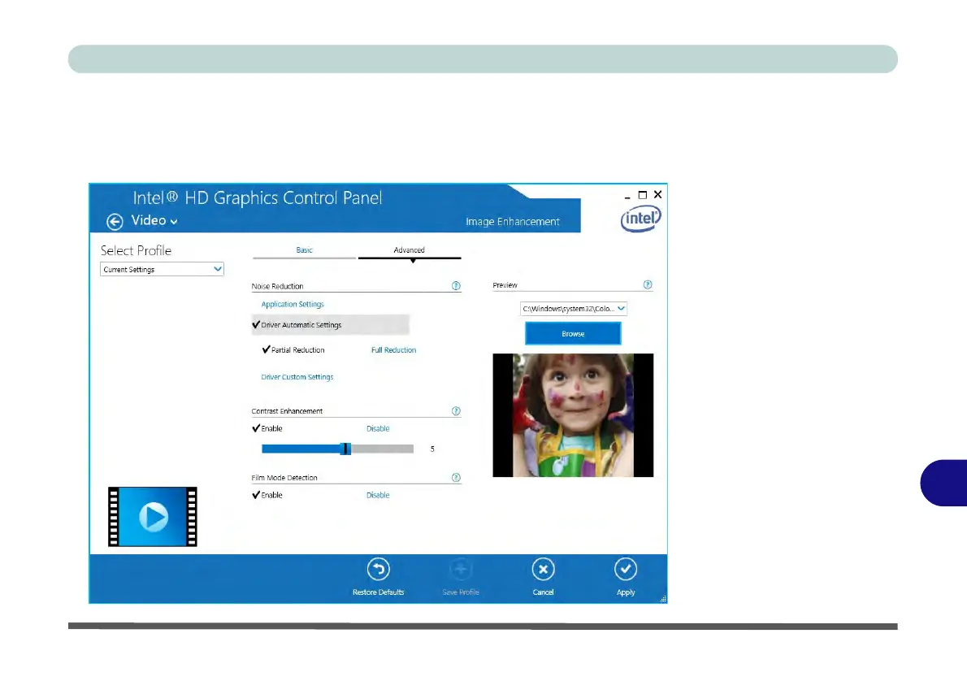Screen dimensions: 967x681
Task: Click the Restore Defaults icon
Action: pyautogui.click(x=378, y=569)
